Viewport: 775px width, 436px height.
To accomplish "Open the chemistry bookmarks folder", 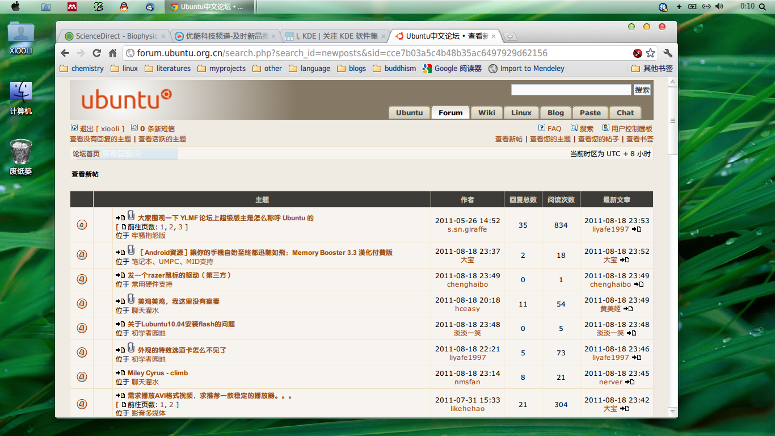I will pos(81,68).
